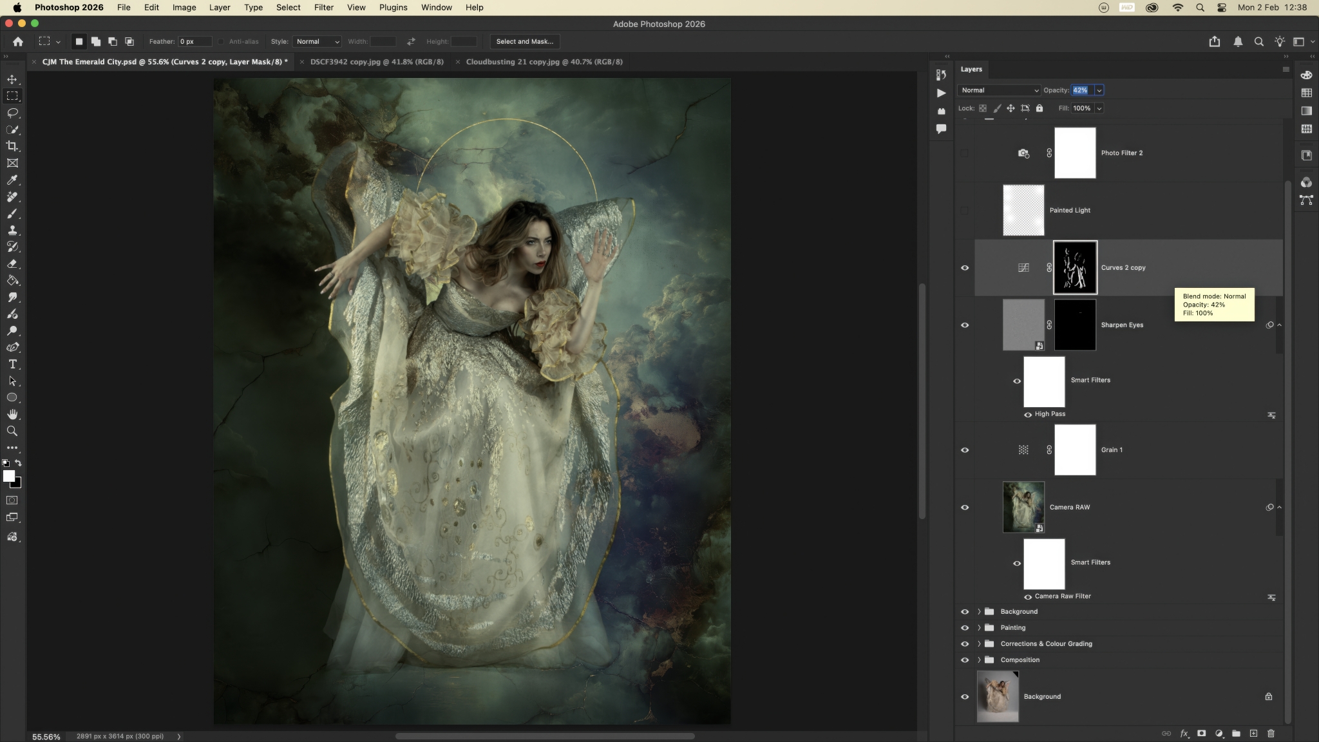The height and width of the screenshot is (742, 1319).
Task: Click the Select and Mask button
Action: click(524, 41)
